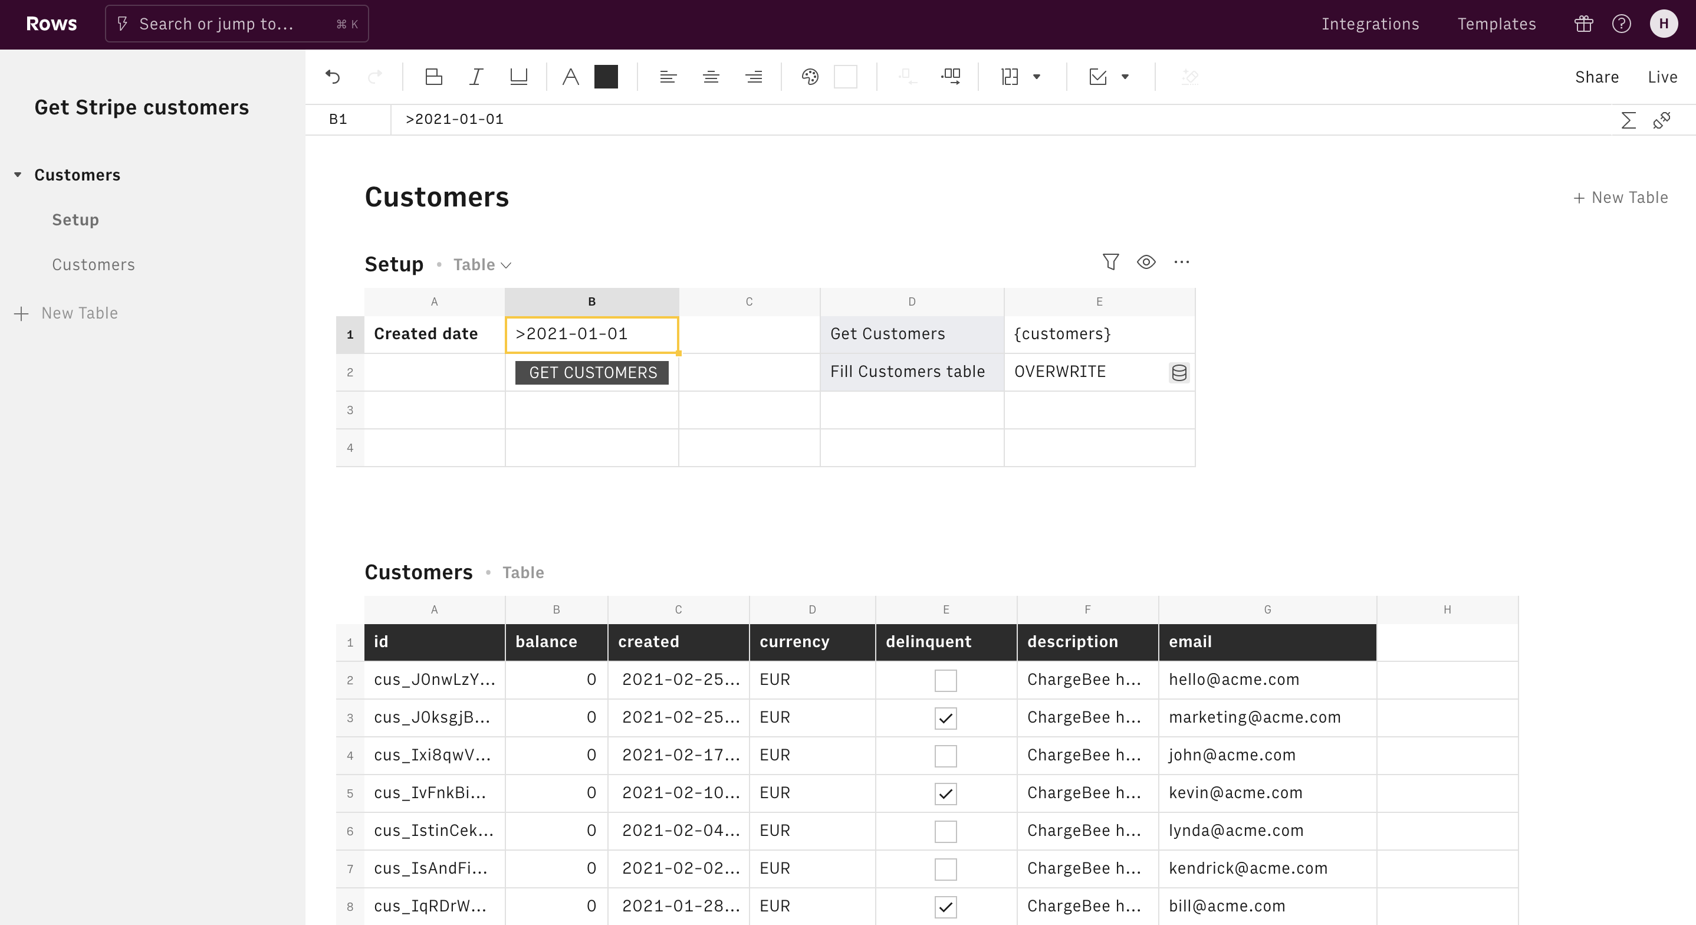Check delinquent box for hello@acme.com row
Screen dimensions: 1696x925
[x=945, y=680]
